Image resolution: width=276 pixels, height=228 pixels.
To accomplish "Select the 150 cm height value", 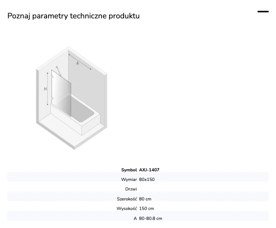I will tap(146, 209).
